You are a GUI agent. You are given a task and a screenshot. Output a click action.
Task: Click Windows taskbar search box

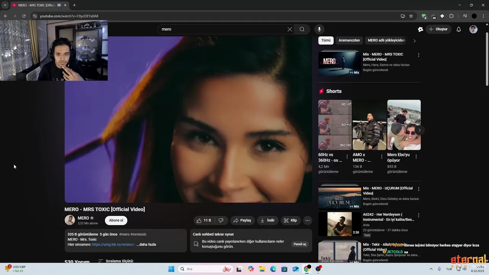206,269
